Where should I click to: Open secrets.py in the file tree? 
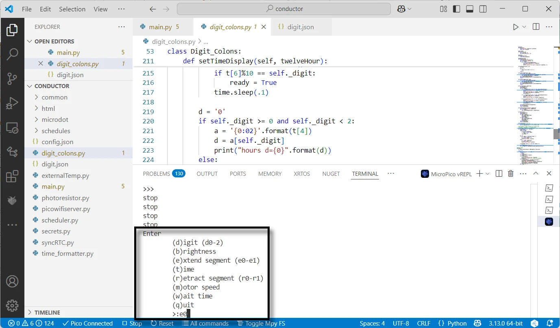[56, 231]
